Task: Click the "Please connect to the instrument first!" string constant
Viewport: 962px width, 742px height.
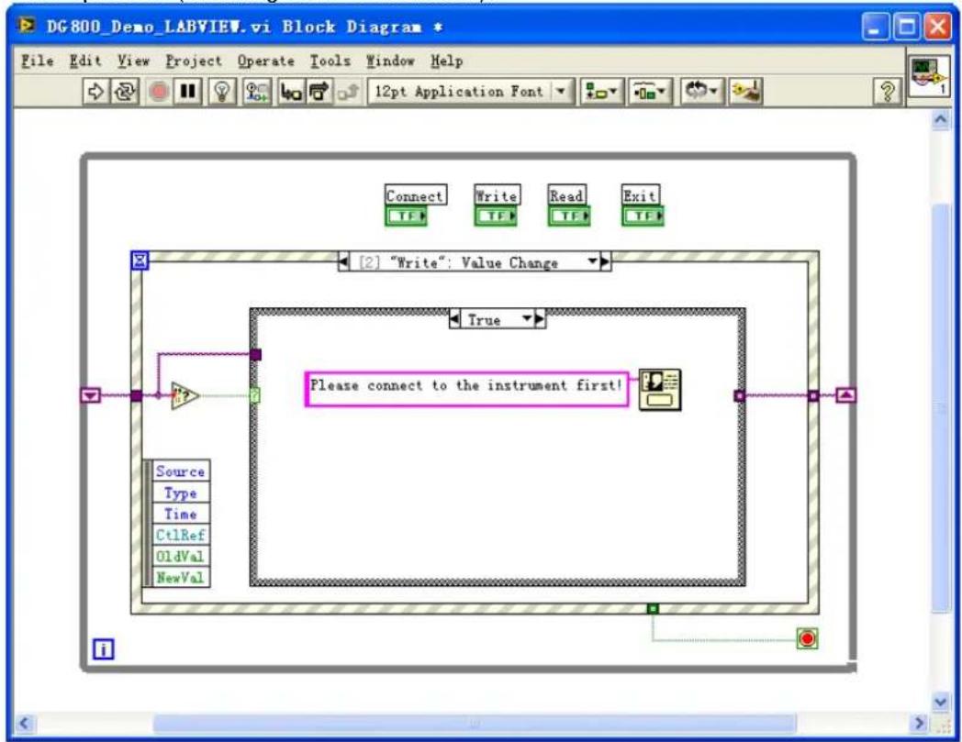Action: (467, 389)
